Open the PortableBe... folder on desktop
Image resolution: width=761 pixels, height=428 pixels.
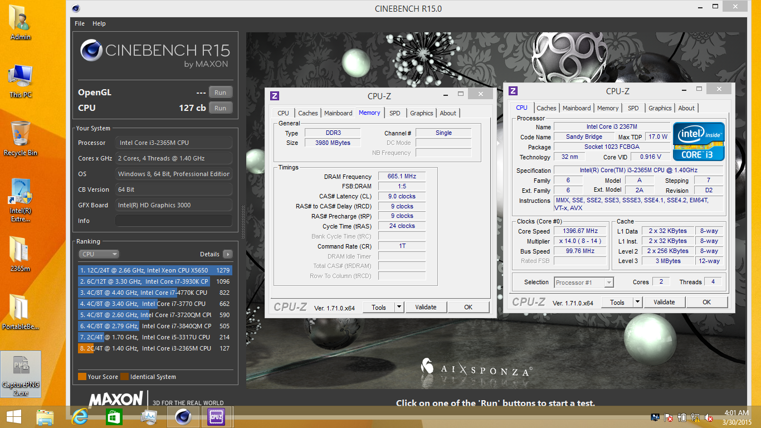pyautogui.click(x=21, y=312)
